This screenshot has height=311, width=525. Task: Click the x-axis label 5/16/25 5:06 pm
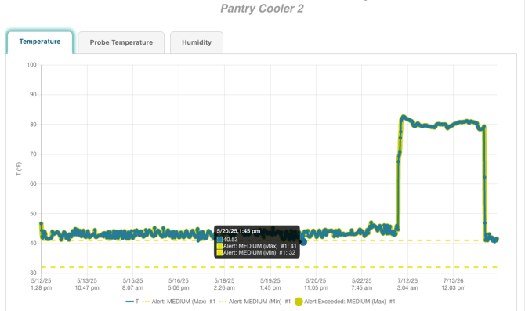tap(179, 284)
